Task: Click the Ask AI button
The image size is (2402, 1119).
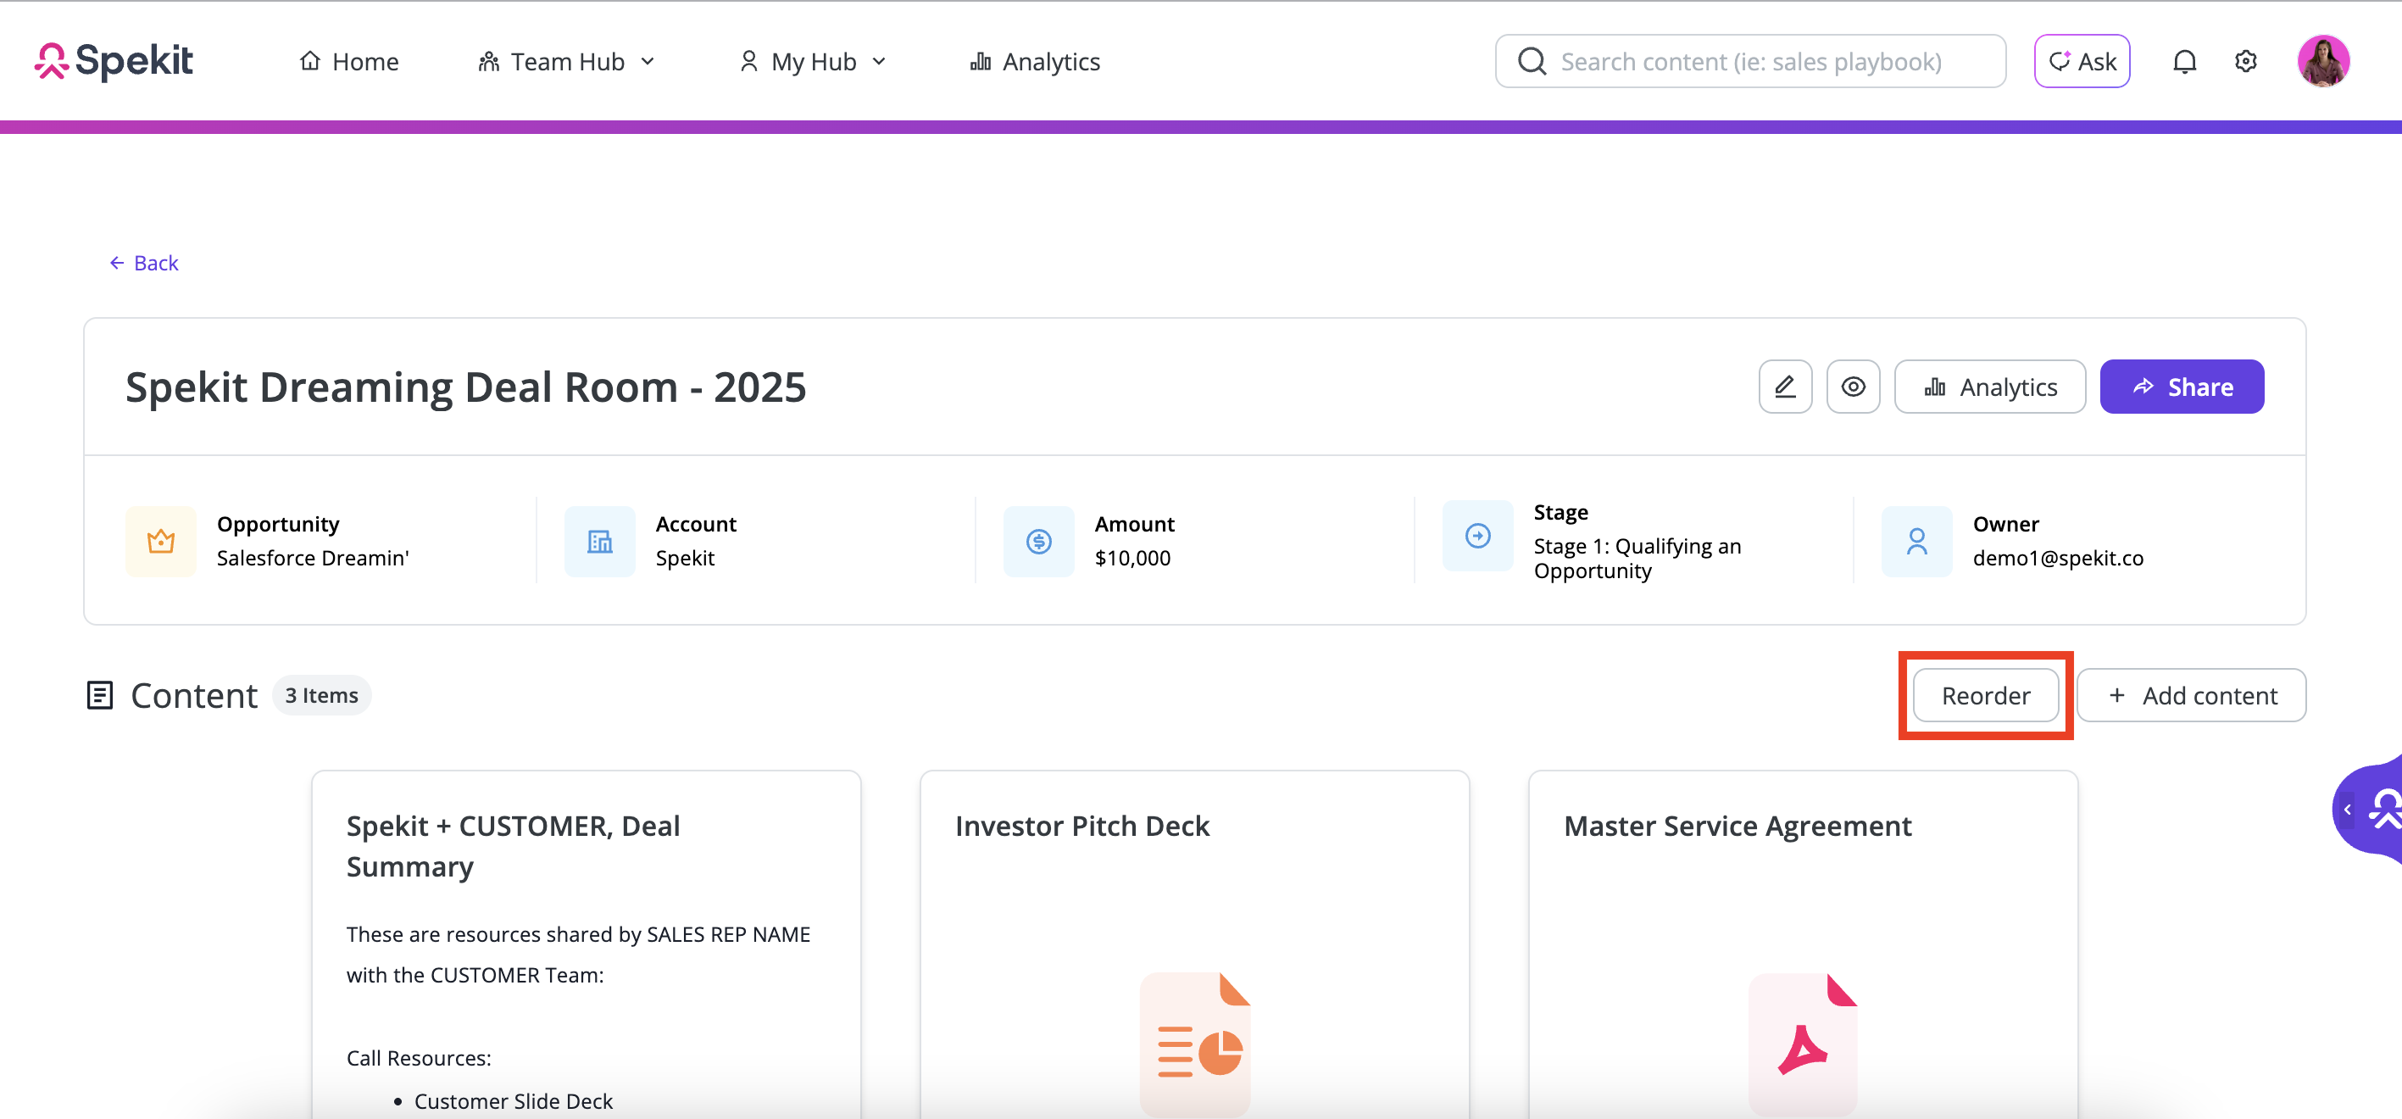Action: (2082, 62)
